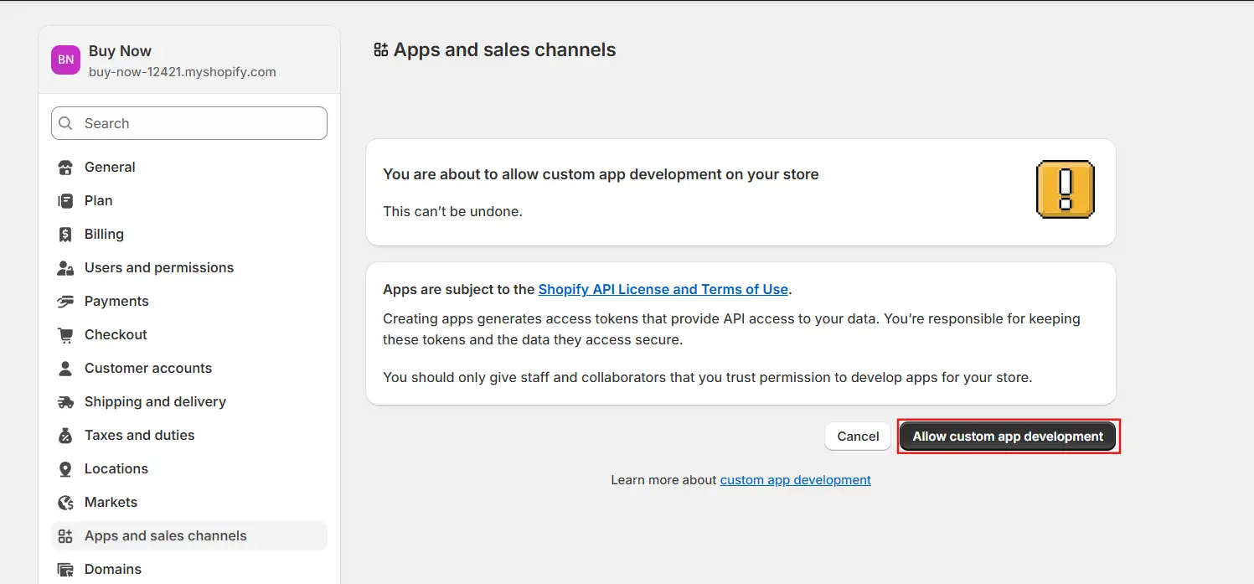
Task: Open Taxes and duties settings
Action: [139, 436]
